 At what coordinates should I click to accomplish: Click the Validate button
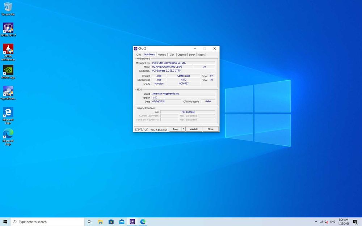pos(194,129)
